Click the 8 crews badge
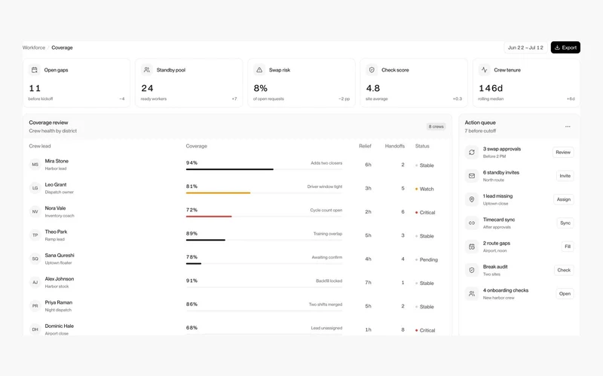The image size is (603, 376). point(436,126)
